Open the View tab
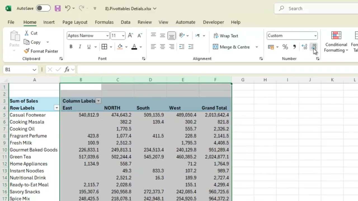This screenshot has width=358, height=201. click(x=163, y=22)
